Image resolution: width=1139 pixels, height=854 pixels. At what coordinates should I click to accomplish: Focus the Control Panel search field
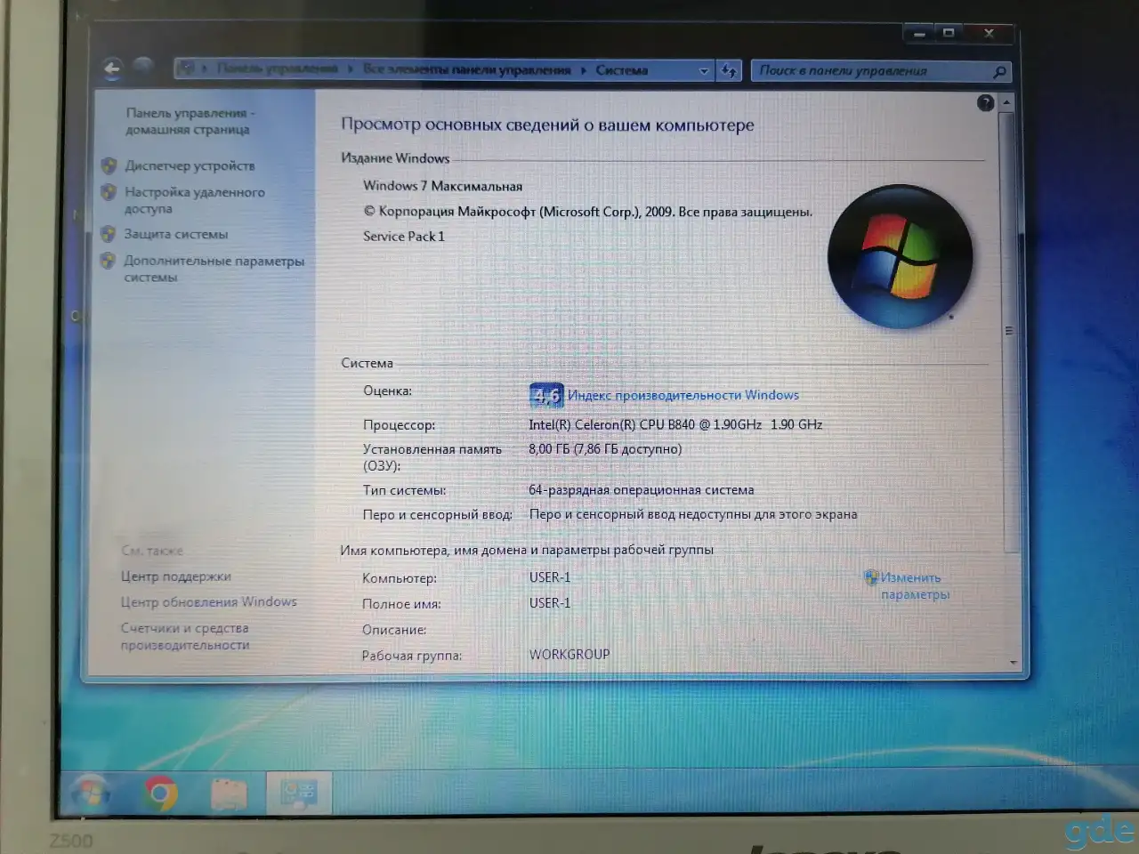point(881,71)
